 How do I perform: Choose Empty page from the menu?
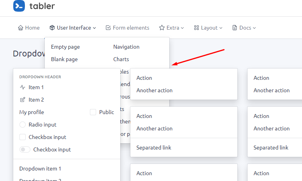pyautogui.click(x=65, y=47)
